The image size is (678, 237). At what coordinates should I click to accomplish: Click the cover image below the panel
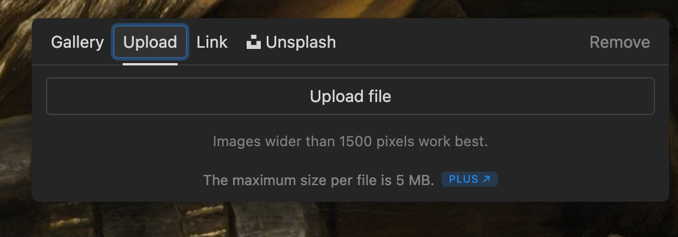coord(339,219)
